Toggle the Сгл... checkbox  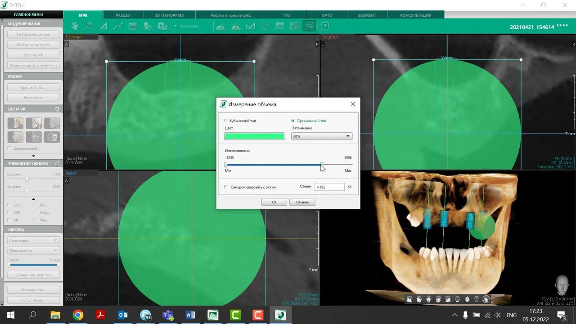[10, 205]
